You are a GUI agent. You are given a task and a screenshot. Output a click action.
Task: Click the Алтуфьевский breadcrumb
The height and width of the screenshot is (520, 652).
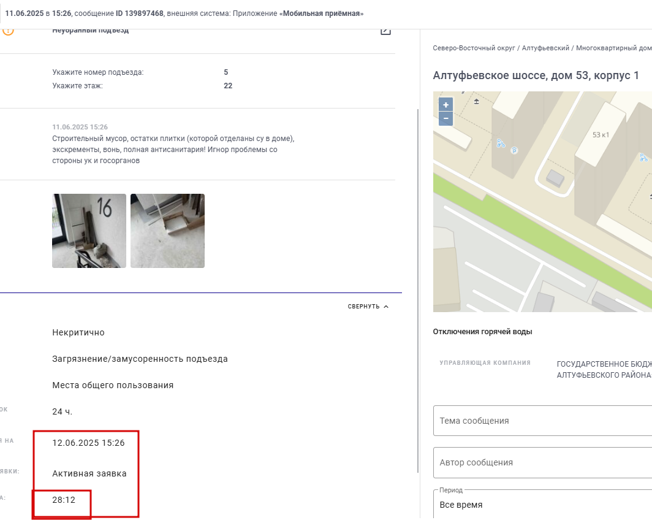click(545, 48)
